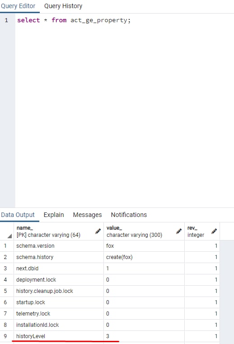Click the edit pencil in rev_ column header
Image resolution: width=234 pixels, height=344 pixels.
pyautogui.click(x=214, y=231)
